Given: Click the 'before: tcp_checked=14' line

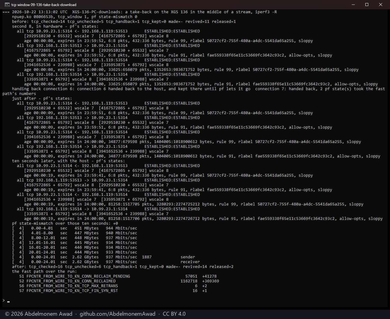Looking at the screenshot, I should point(124,22).
